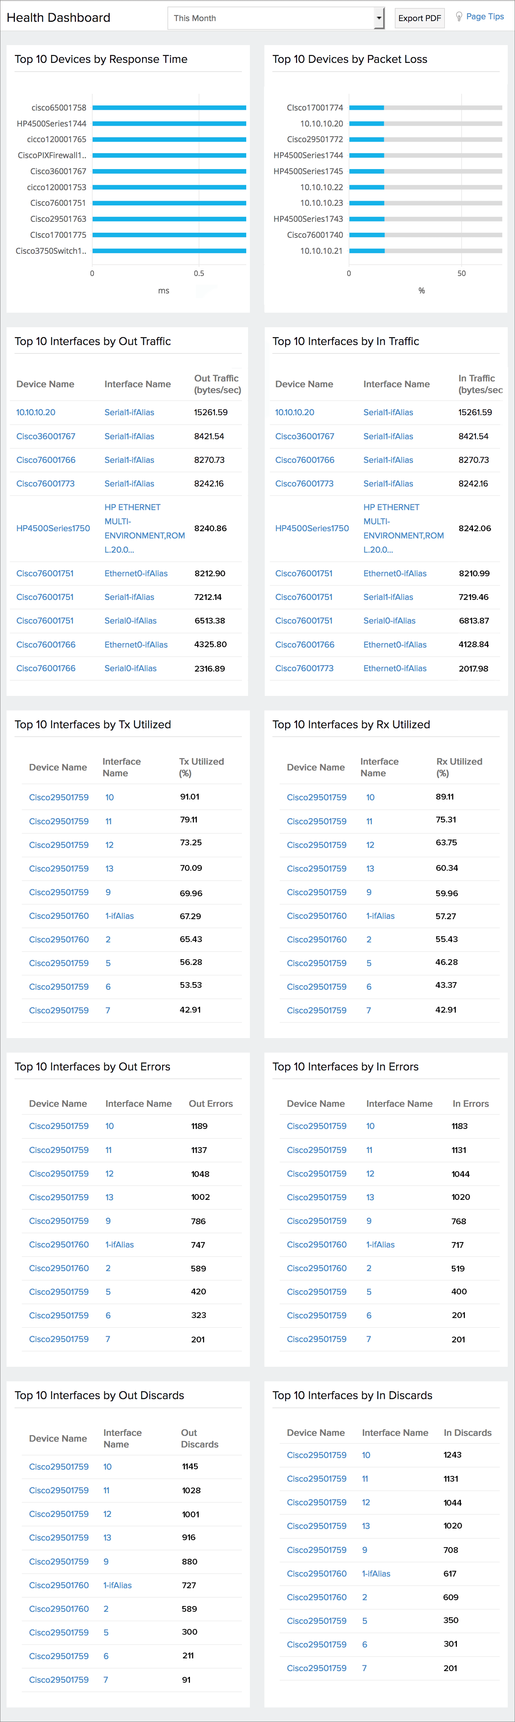Image resolution: width=515 pixels, height=1722 pixels.
Task: Open Cisco76001766 Ethernet0-ifAlias interface in In Traffic
Action: pos(395,644)
